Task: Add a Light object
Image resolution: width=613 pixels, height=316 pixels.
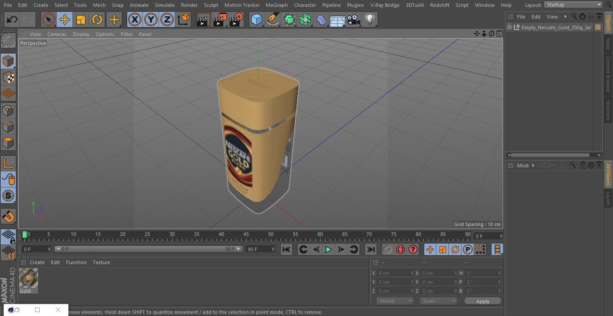Action: [x=370, y=20]
